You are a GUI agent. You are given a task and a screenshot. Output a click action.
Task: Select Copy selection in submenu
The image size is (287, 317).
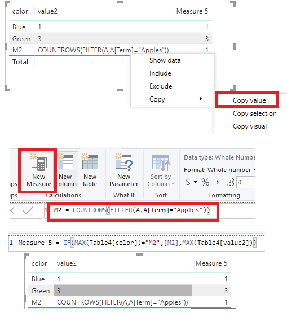(x=254, y=113)
